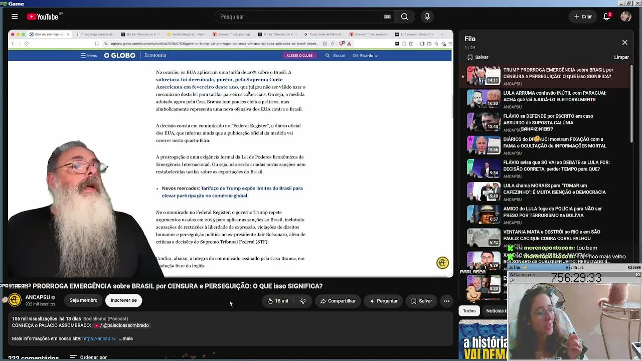This screenshot has width=642, height=361.
Task: Like the video with 15 mil likes
Action: [x=278, y=301]
